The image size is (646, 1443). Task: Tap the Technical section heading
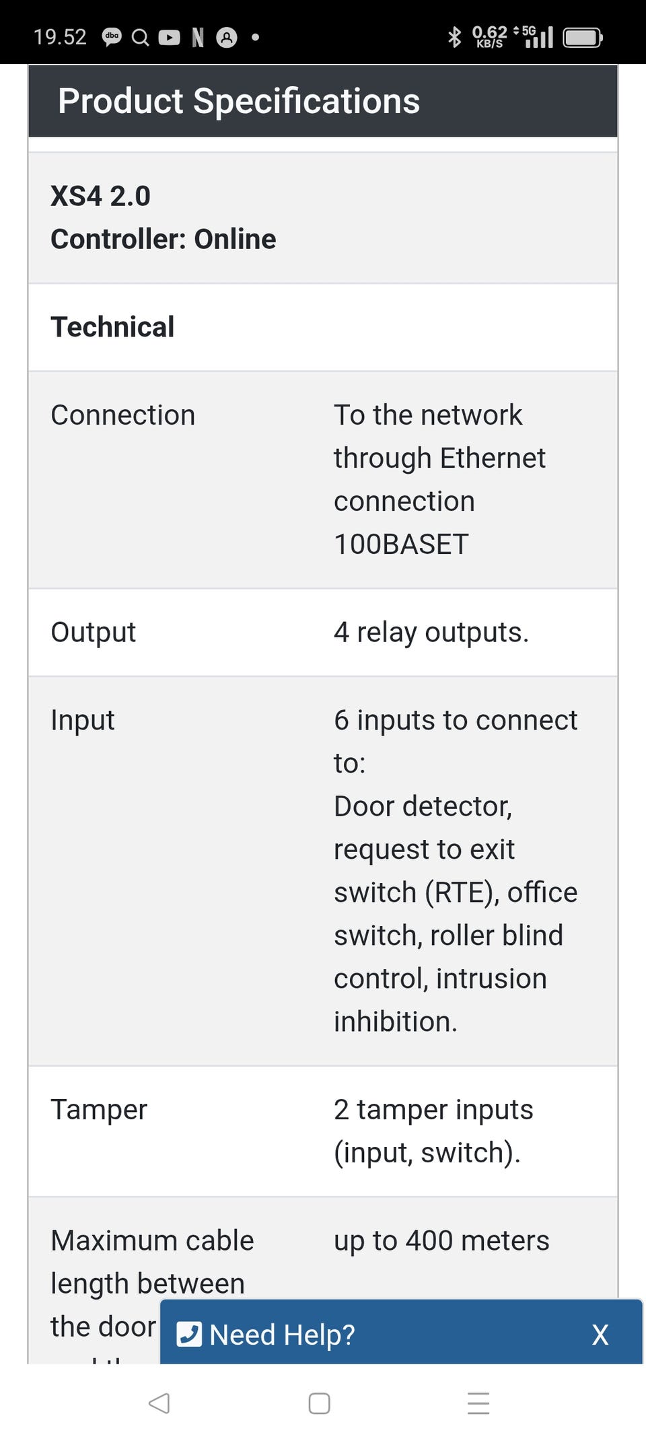112,327
